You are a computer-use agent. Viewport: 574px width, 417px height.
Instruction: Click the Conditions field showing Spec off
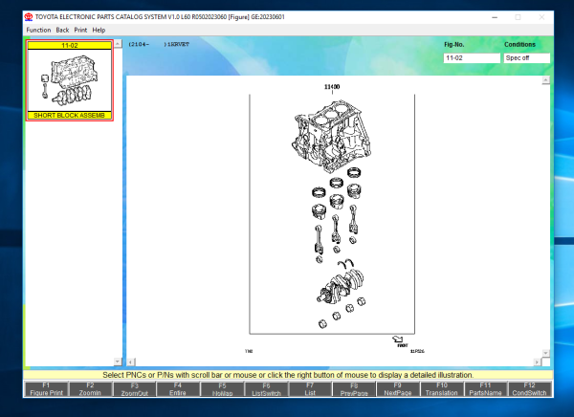tap(527, 58)
